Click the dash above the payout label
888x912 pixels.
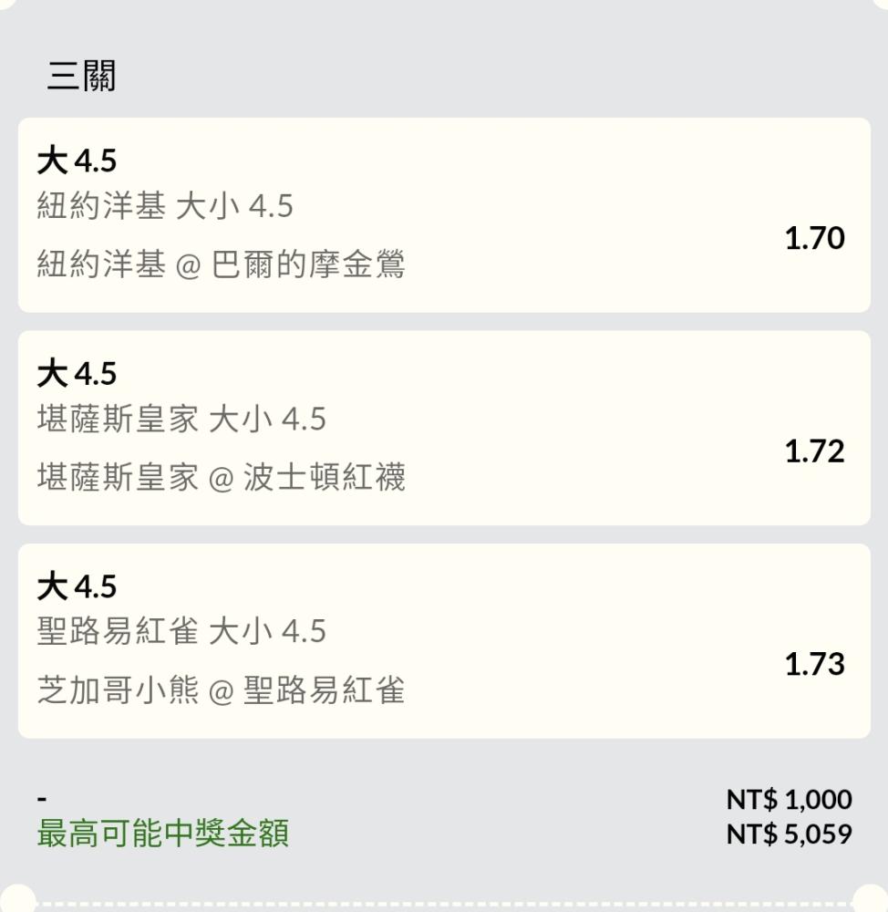coord(42,799)
